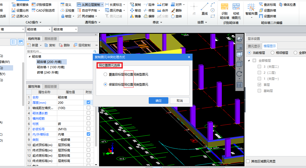The image size is (306, 168).
Task: Switch to 图纸管理 tab
Action: [51, 39]
